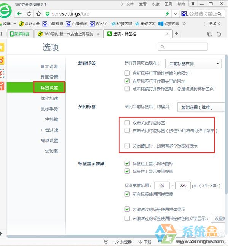
Task: Select 标签设置 in the settings menu
Action: point(49,87)
